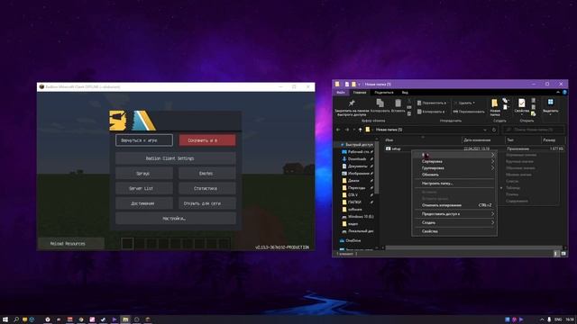Click Reload Resources button
The height and width of the screenshot is (324, 577).
click(70, 244)
